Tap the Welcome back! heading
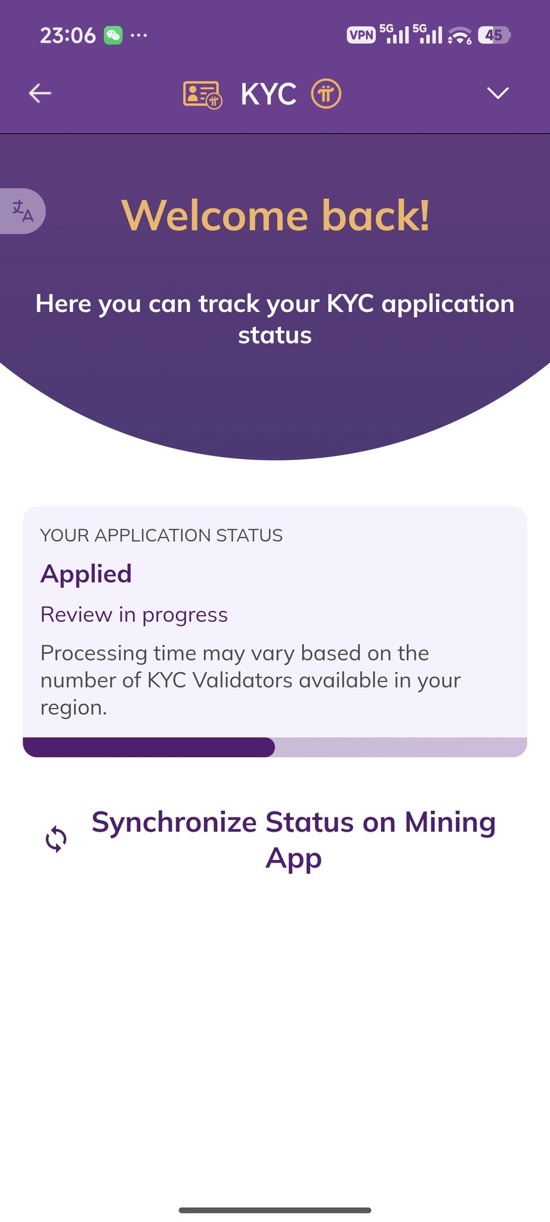Image resolution: width=550 pixels, height=1222 pixels. [x=275, y=215]
